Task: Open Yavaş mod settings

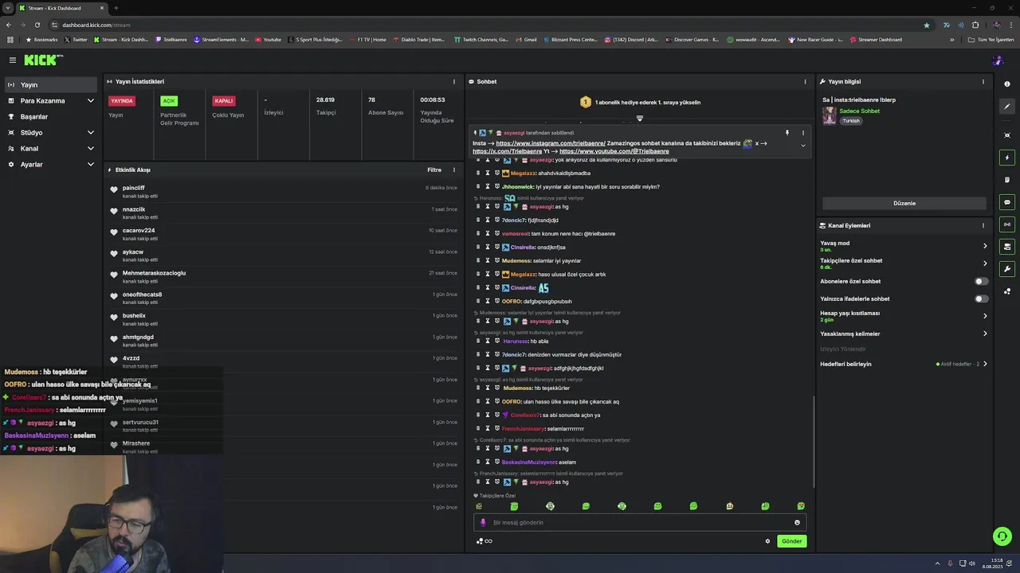Action: [x=904, y=246]
